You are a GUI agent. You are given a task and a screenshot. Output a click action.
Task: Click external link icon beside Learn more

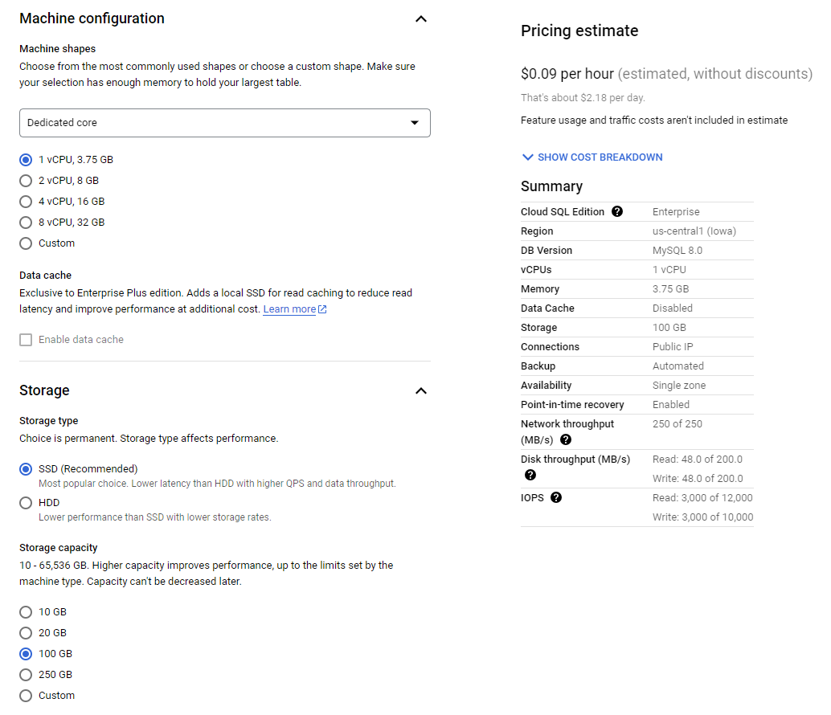click(323, 309)
